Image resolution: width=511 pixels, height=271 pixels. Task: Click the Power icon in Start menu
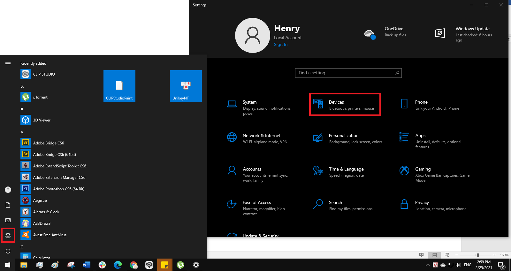pos(8,251)
